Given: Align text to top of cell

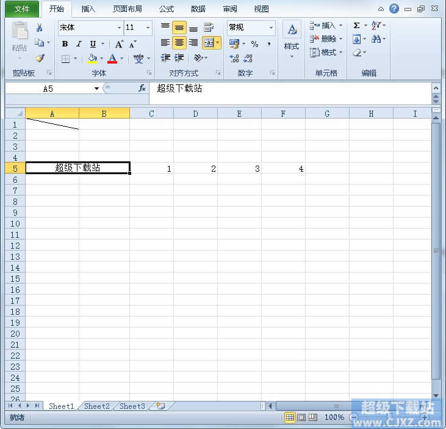Looking at the screenshot, I should pos(165,27).
